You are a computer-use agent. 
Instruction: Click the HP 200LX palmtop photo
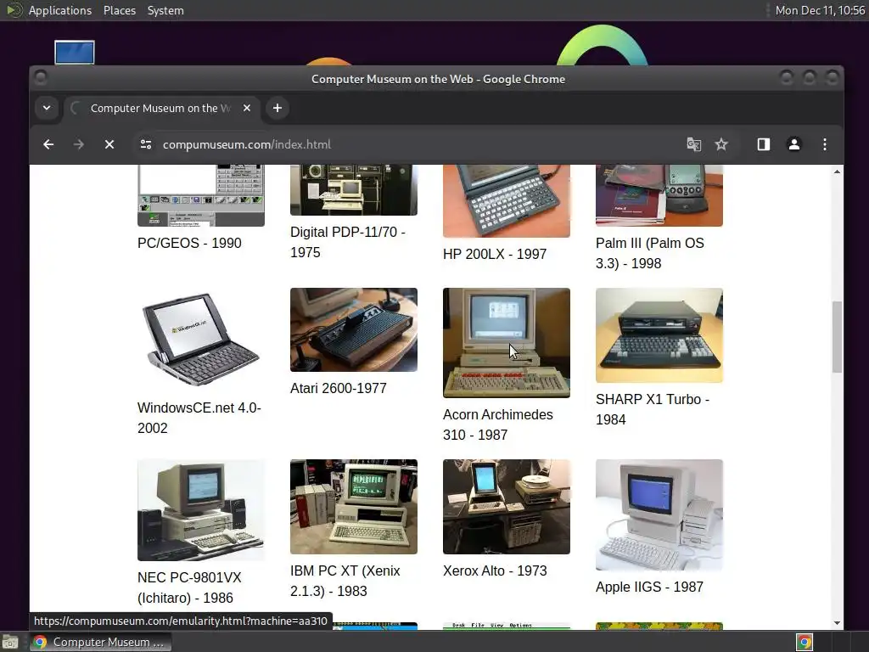[506, 200]
